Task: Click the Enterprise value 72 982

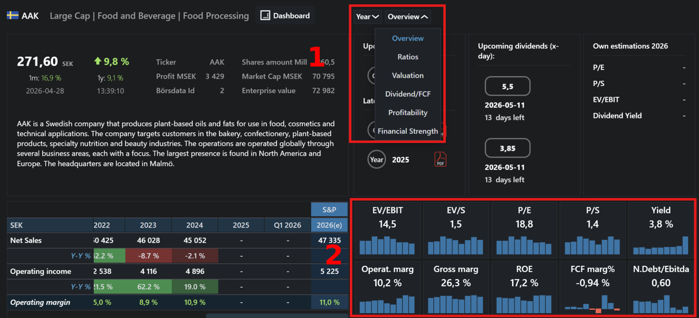Action: click(x=323, y=91)
